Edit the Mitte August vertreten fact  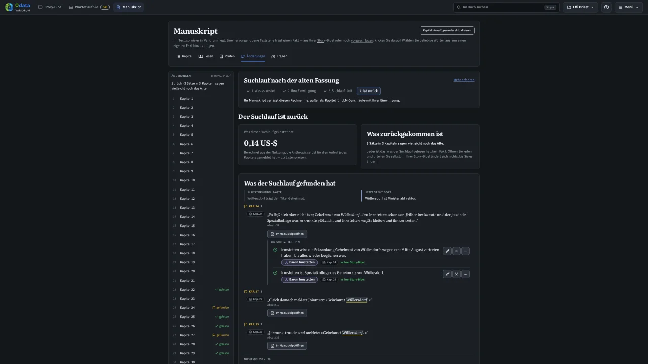click(x=447, y=251)
